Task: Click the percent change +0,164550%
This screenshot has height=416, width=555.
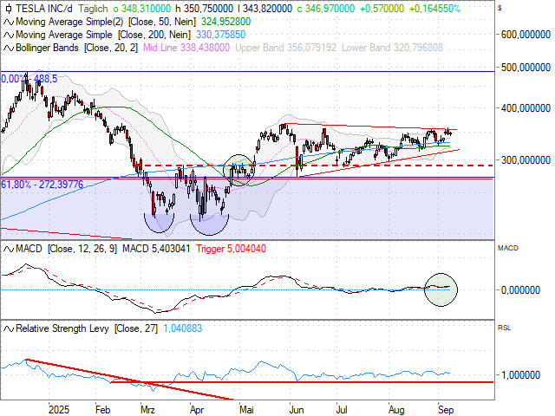Action: 434,9
